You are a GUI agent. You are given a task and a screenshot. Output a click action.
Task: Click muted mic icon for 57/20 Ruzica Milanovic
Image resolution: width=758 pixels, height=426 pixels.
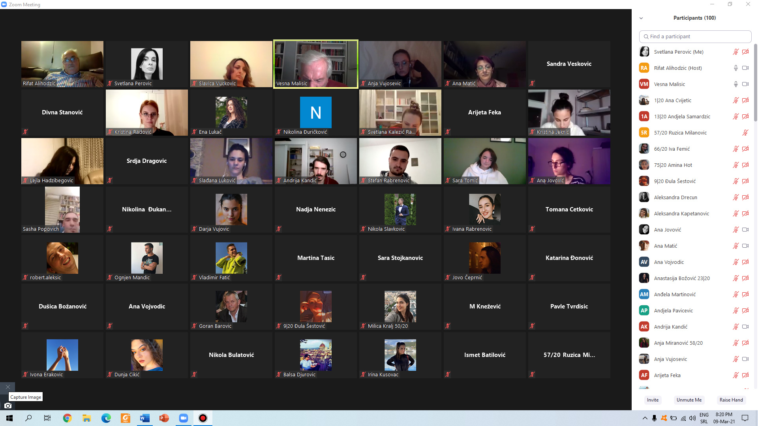coord(745,133)
